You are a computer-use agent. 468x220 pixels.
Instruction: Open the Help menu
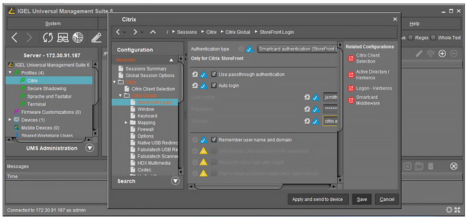pyautogui.click(x=414, y=24)
